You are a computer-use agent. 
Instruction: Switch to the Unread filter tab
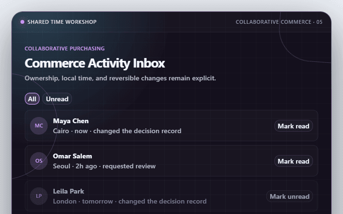tap(57, 99)
